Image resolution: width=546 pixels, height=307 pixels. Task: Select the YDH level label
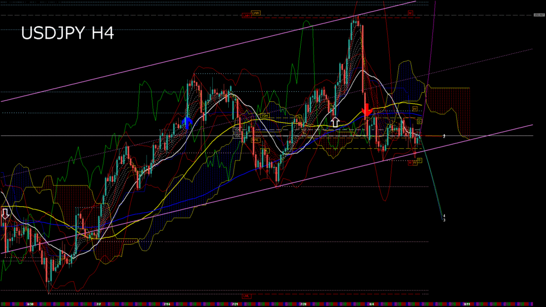[264, 116]
